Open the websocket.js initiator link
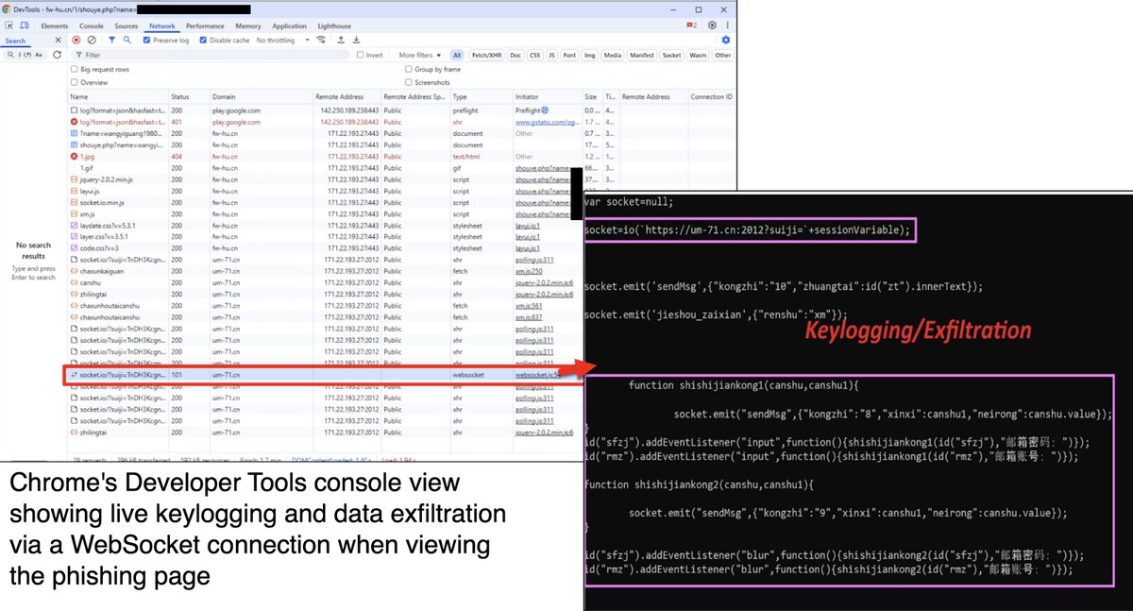Screen dimensions: 1133x611 (538, 375)
